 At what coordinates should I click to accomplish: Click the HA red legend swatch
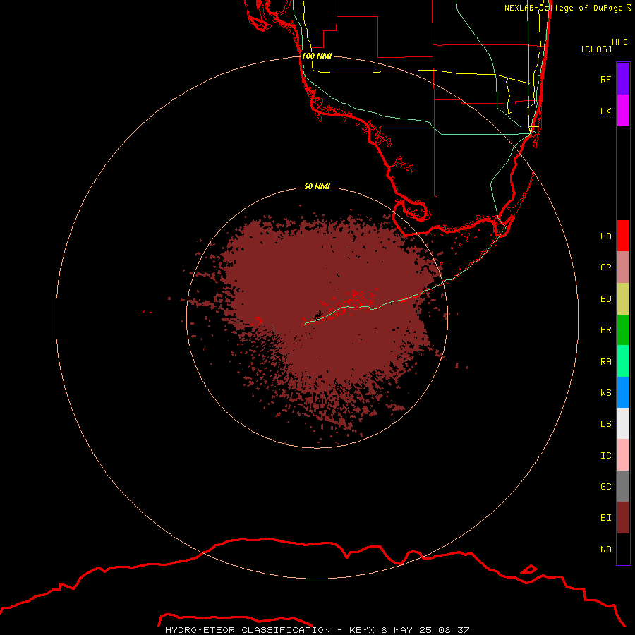[x=623, y=236]
